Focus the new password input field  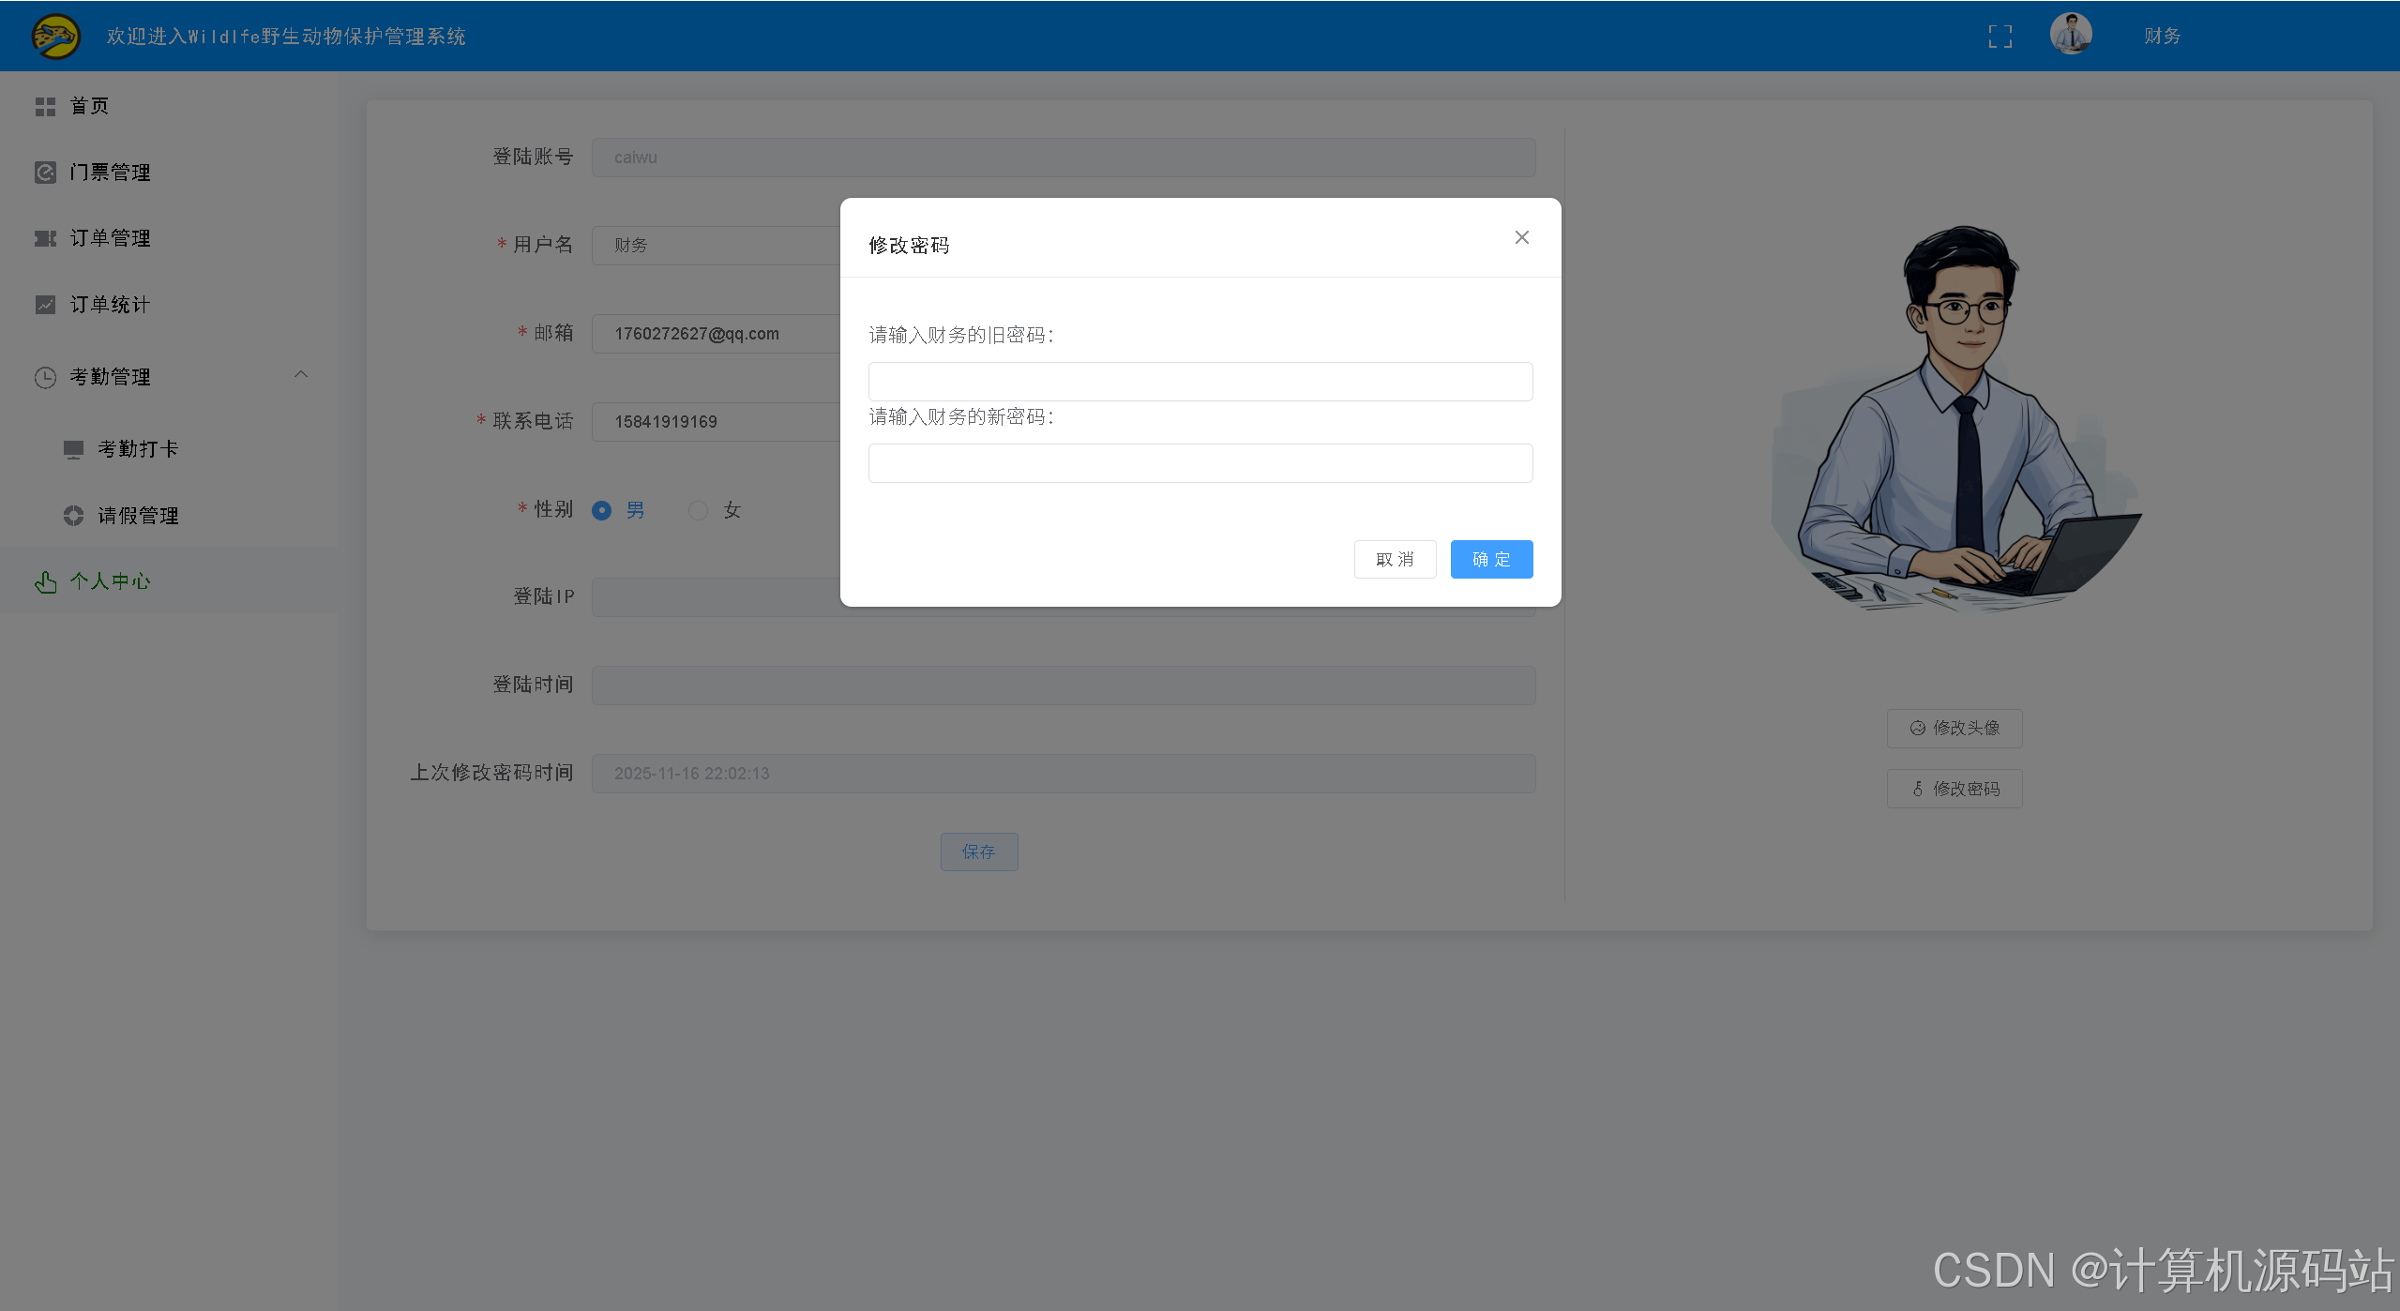tap(1200, 463)
